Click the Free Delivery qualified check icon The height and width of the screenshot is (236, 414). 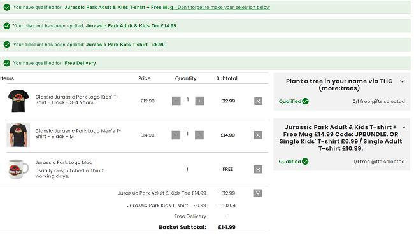(7, 63)
